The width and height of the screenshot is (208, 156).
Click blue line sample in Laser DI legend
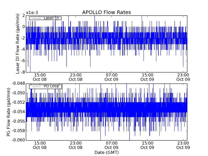pyautogui.click(x=37, y=18)
